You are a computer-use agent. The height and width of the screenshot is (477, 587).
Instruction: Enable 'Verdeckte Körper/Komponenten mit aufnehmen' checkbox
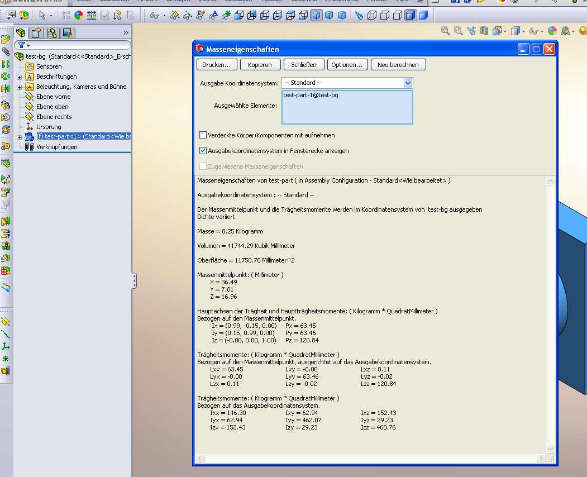point(203,135)
